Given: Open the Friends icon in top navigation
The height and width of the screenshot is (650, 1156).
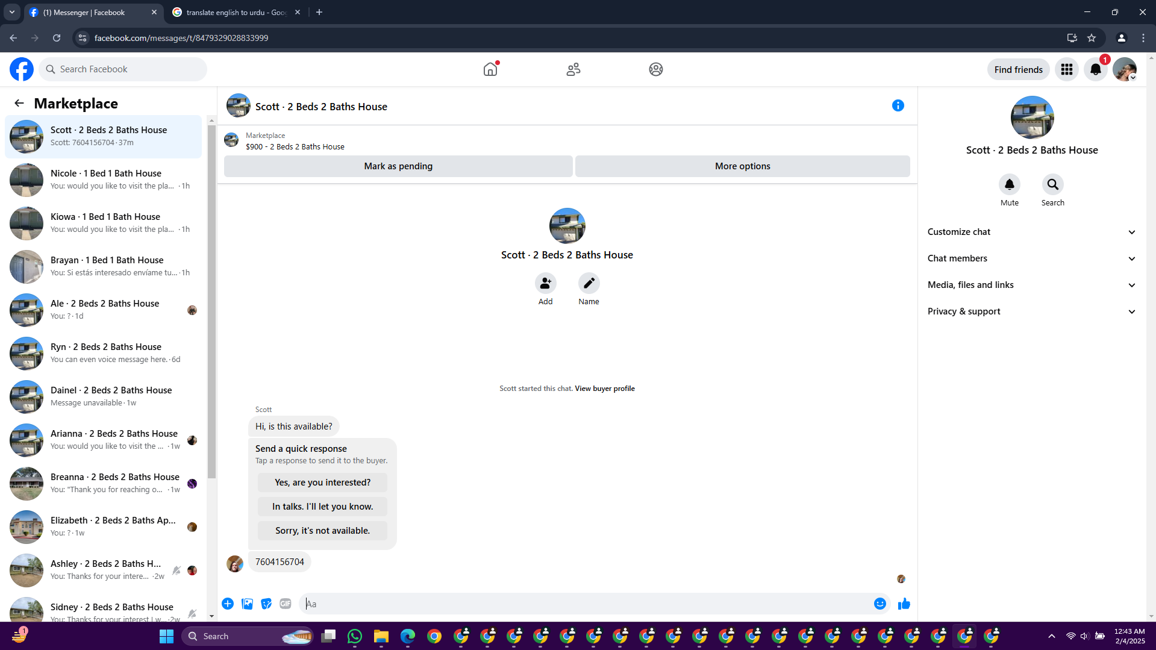Looking at the screenshot, I should point(573,69).
